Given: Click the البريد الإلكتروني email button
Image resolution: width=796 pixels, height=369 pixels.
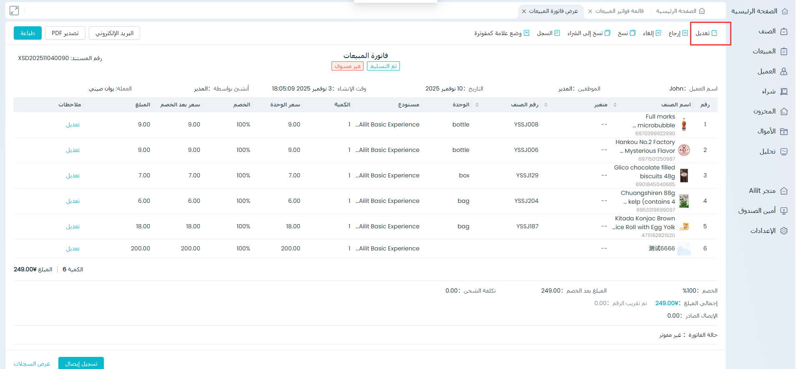Looking at the screenshot, I should 114,33.
